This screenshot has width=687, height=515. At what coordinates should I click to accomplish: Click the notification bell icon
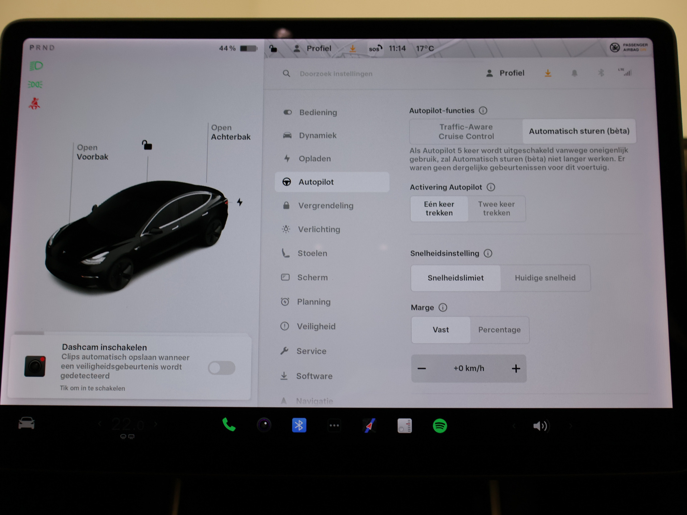574,73
